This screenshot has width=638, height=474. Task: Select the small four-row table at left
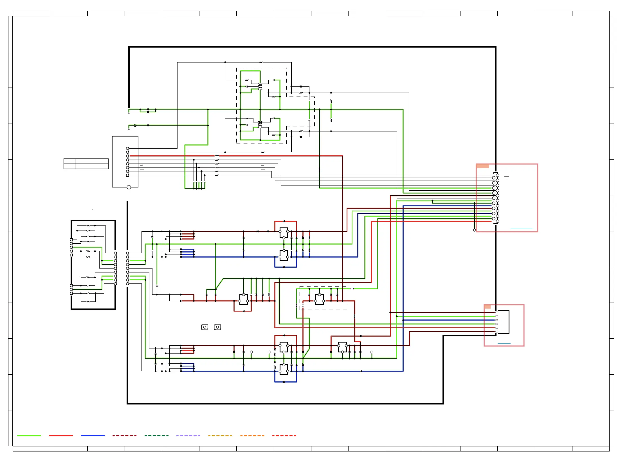86,164
